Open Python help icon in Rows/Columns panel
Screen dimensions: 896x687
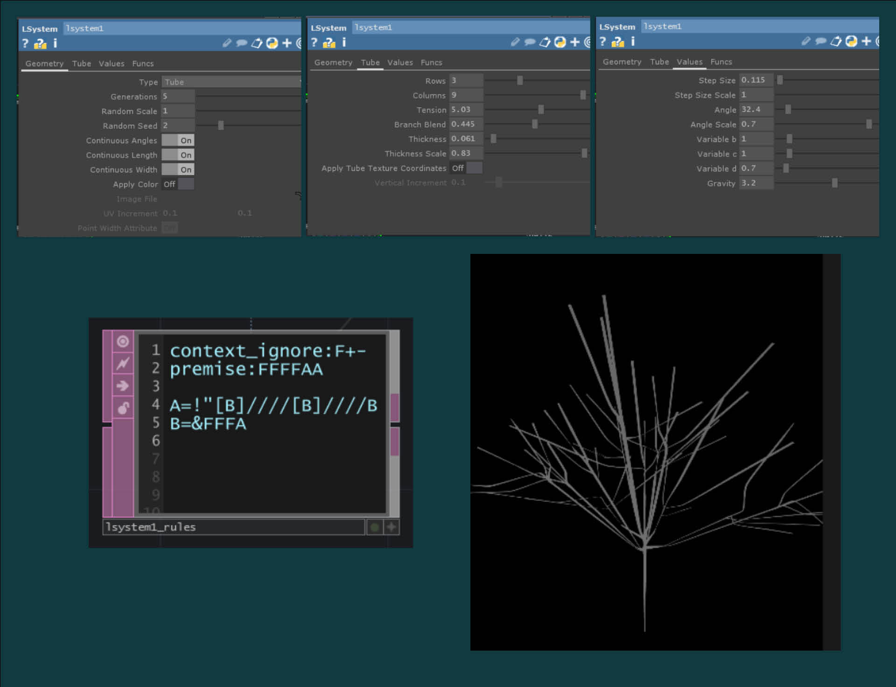[x=329, y=42]
